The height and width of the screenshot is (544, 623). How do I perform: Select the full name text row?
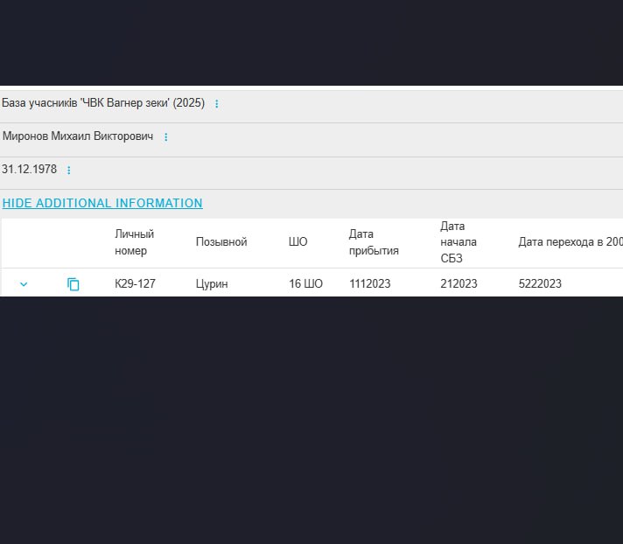pos(78,136)
